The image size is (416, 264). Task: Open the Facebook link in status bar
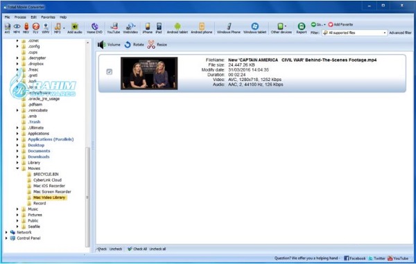pos(355,258)
